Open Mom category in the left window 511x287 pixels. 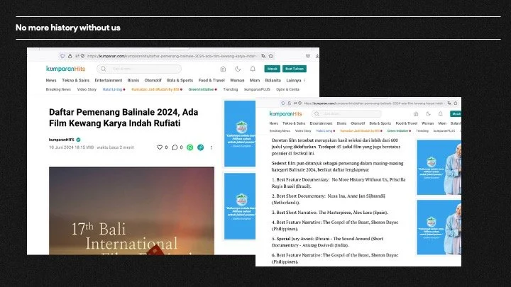pyautogui.click(x=255, y=80)
